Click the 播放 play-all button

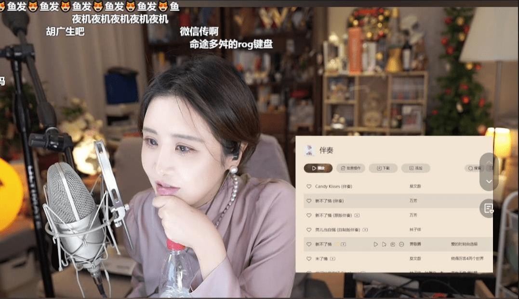coord(318,168)
